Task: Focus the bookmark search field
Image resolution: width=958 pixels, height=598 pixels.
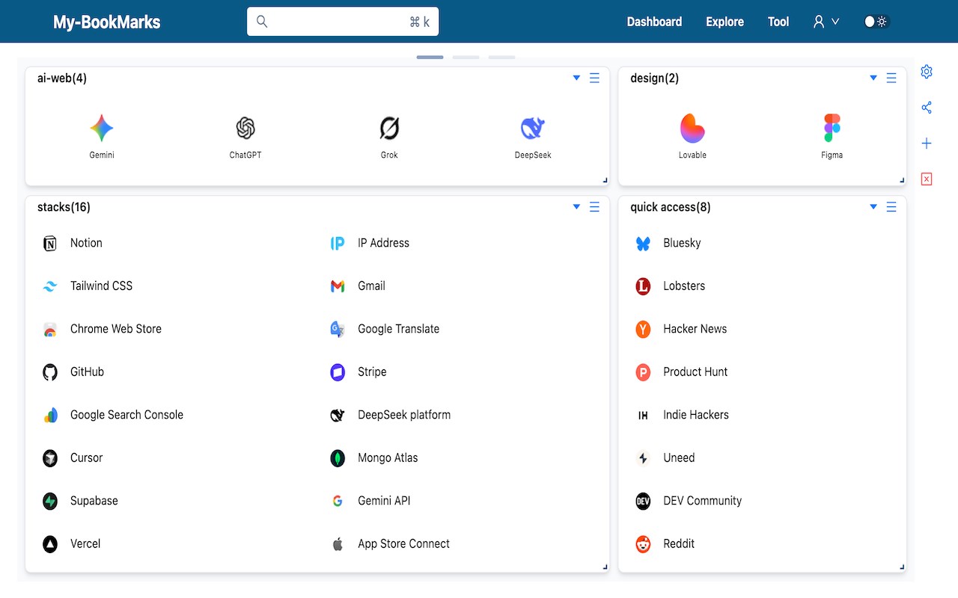Action: pyautogui.click(x=343, y=22)
